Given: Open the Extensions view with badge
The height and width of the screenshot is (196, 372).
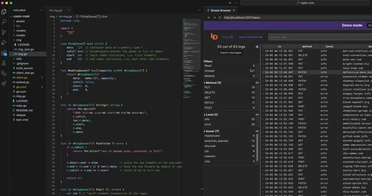Looking at the screenshot, I should pyautogui.click(x=4, y=53).
